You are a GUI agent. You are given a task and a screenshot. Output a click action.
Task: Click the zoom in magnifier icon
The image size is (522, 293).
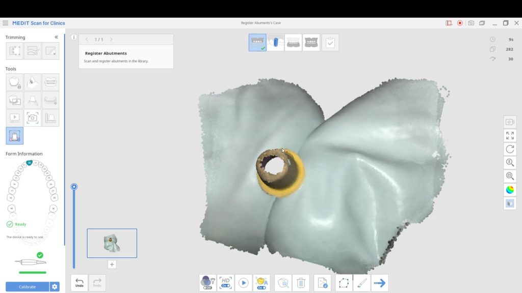point(510,162)
